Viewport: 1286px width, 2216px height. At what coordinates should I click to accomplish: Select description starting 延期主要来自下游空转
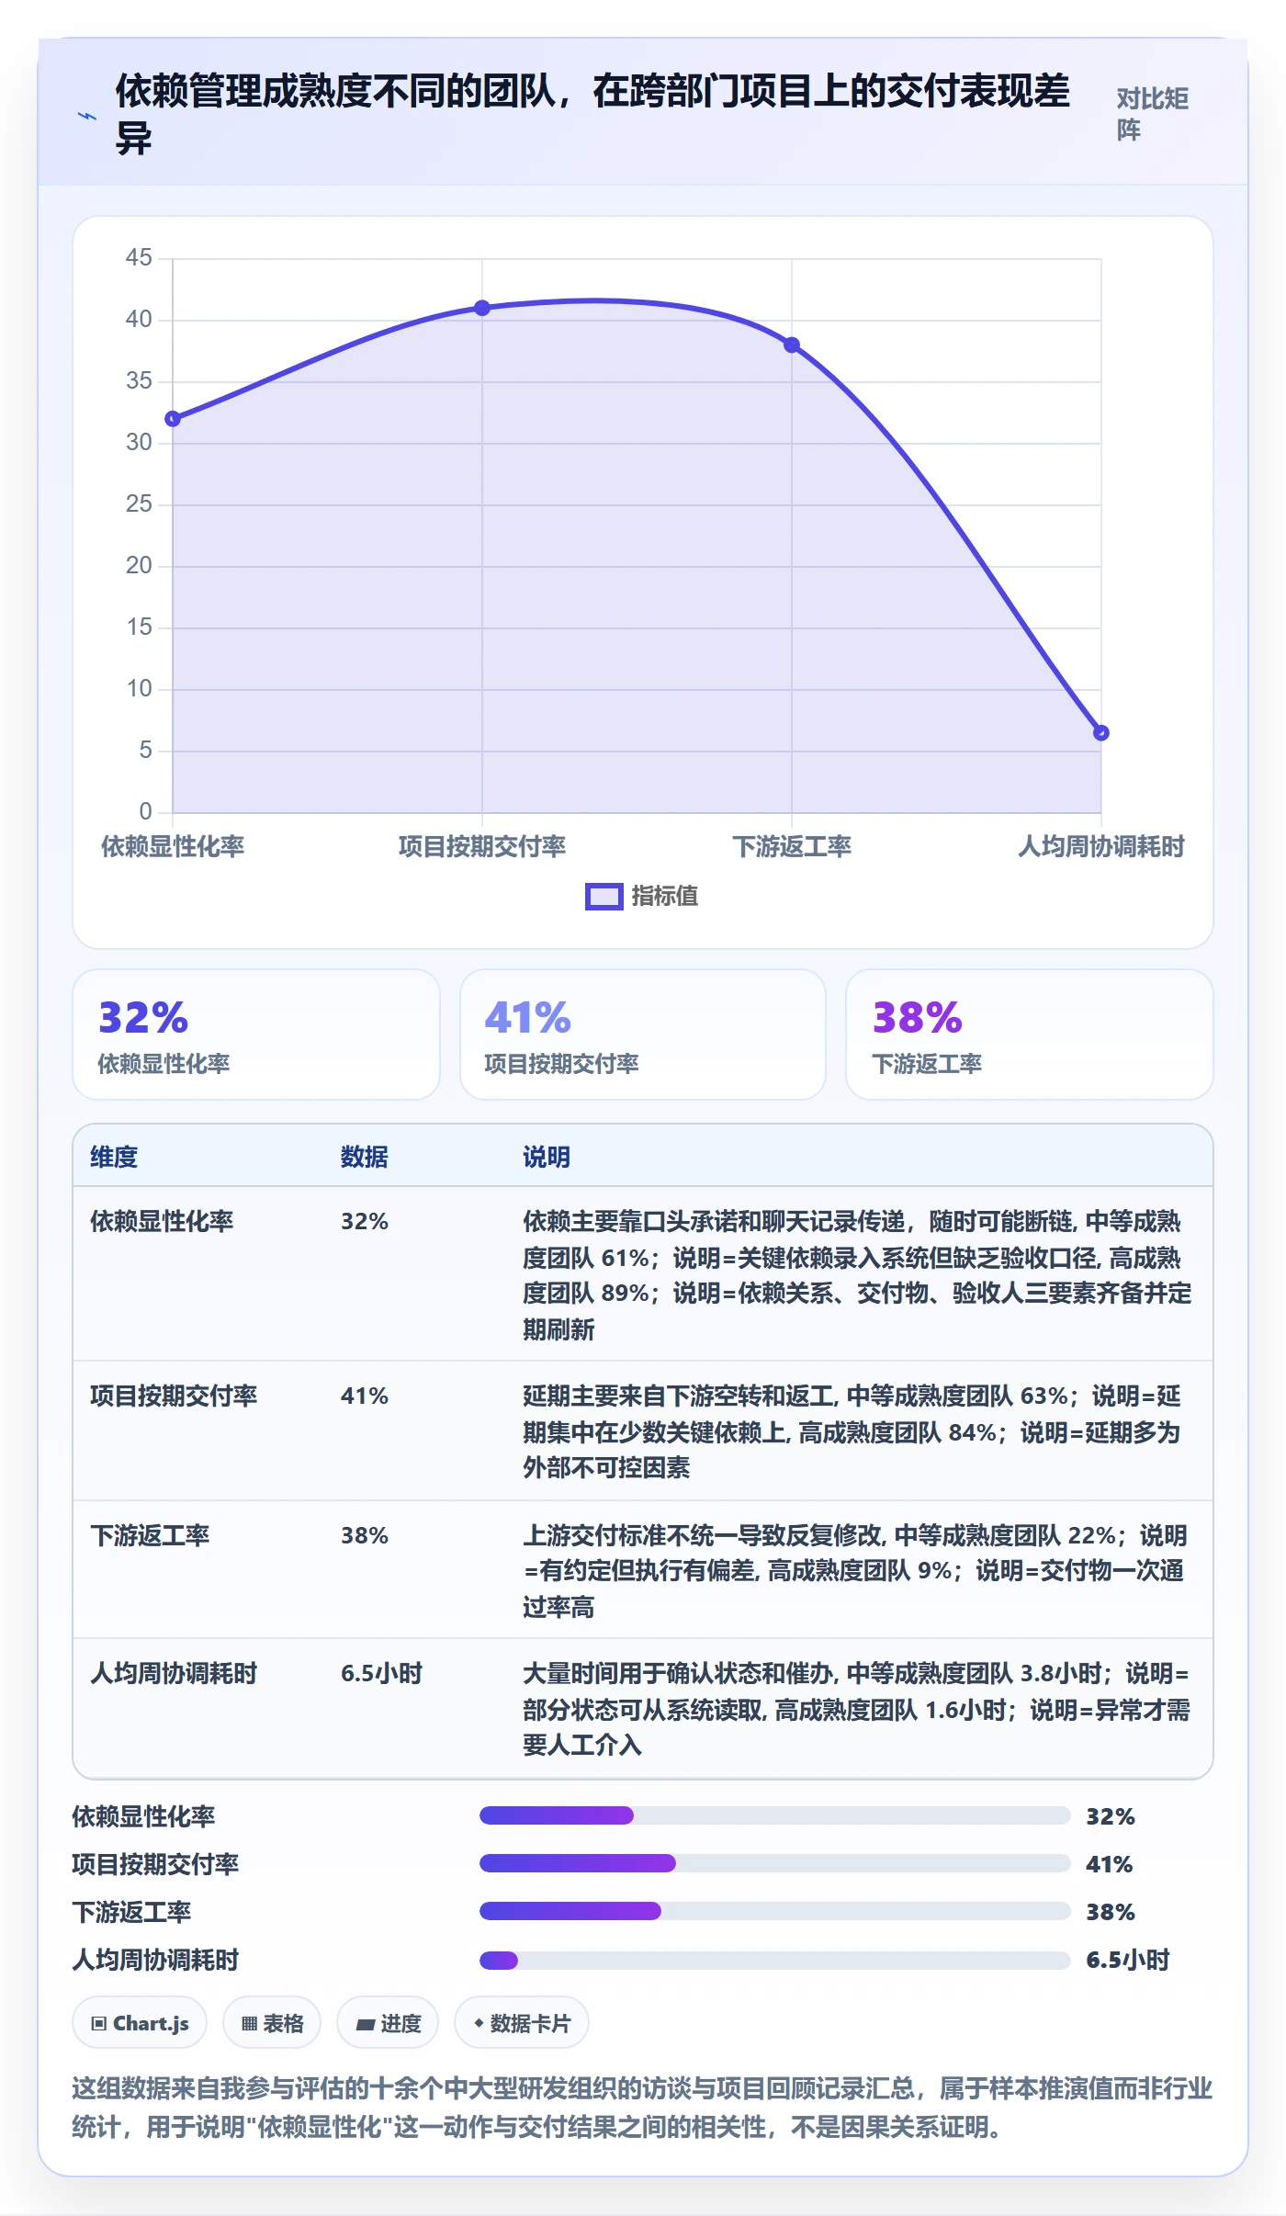852,1431
